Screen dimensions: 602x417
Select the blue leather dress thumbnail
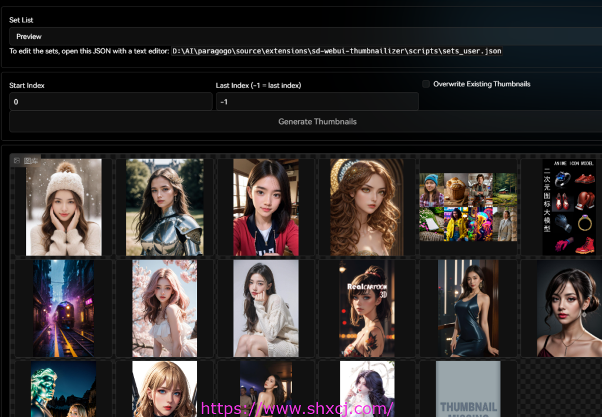[468, 308]
